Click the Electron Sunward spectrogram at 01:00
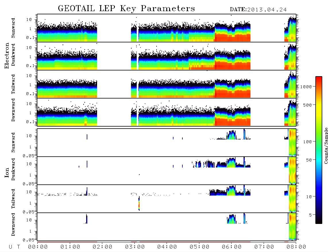The height and width of the screenshot is (252, 328). point(70,34)
